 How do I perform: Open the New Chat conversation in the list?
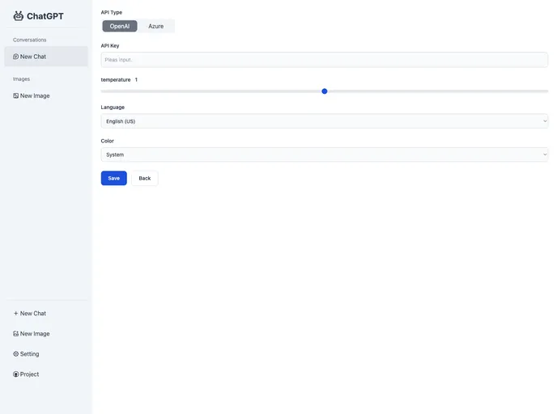point(46,57)
